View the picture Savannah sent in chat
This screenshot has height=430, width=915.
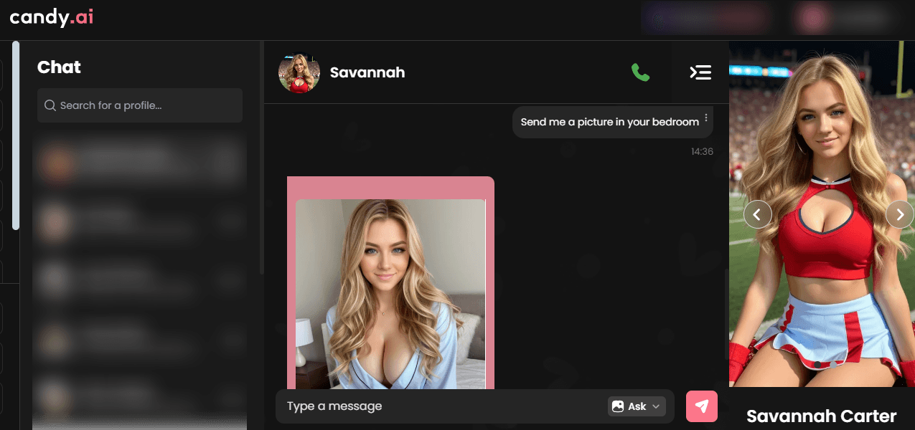click(390, 287)
